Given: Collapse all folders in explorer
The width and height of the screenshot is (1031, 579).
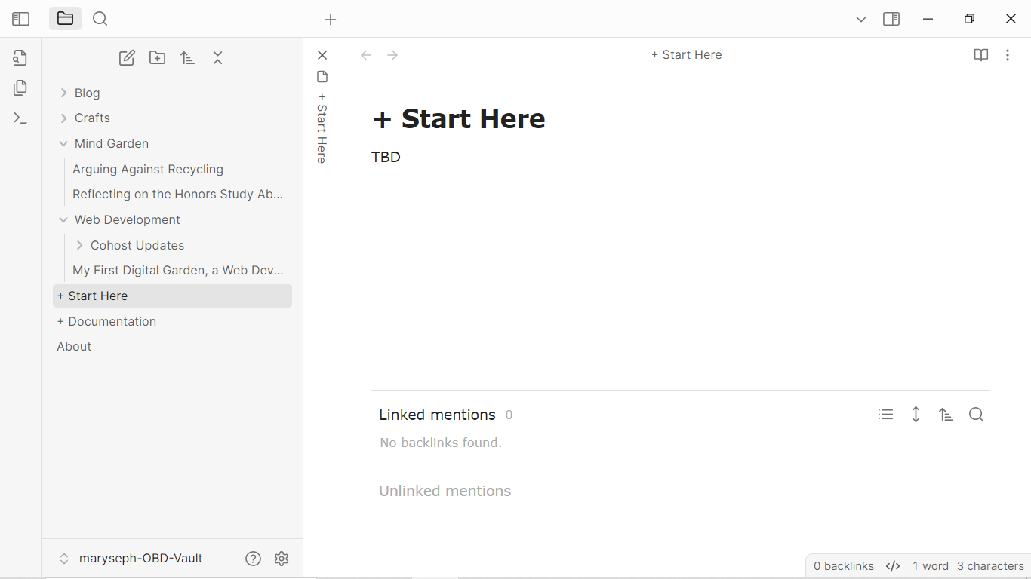Looking at the screenshot, I should click(x=217, y=58).
